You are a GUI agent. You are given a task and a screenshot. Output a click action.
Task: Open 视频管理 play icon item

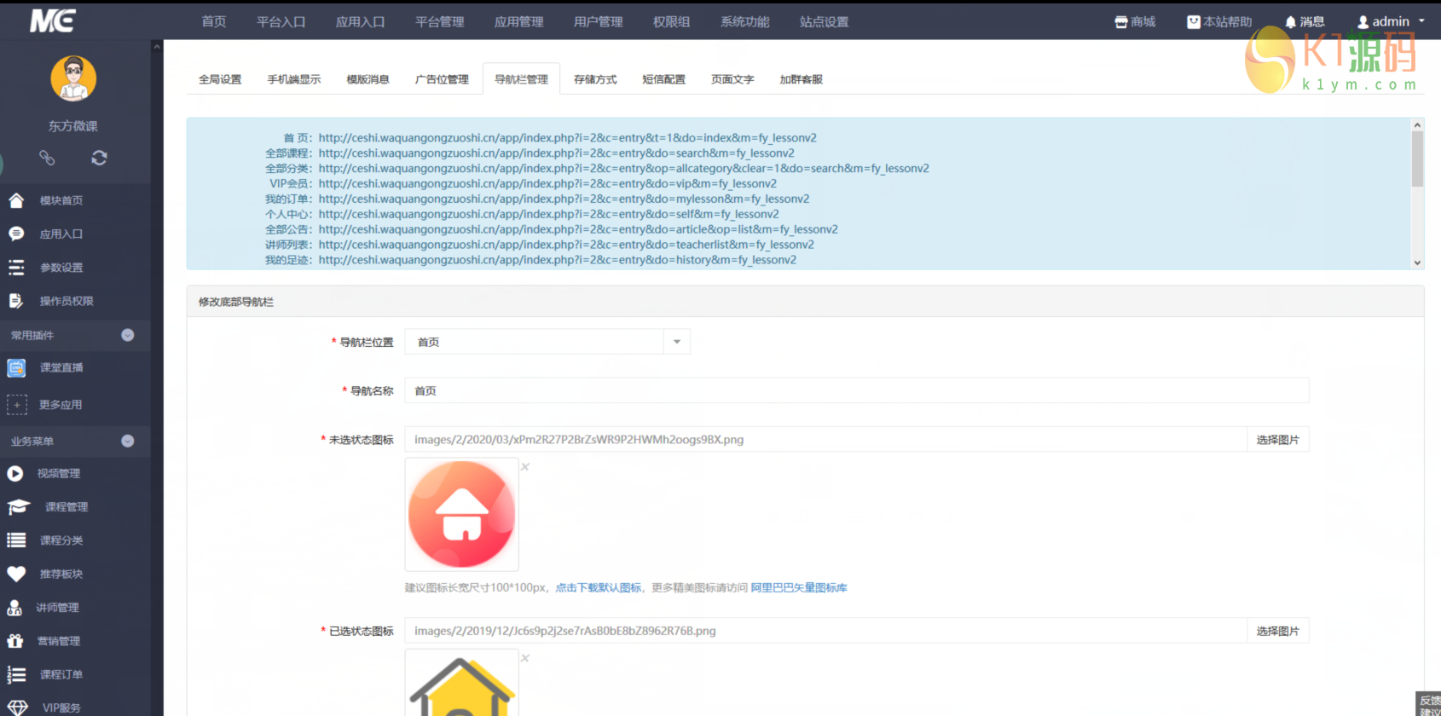pyautogui.click(x=15, y=473)
